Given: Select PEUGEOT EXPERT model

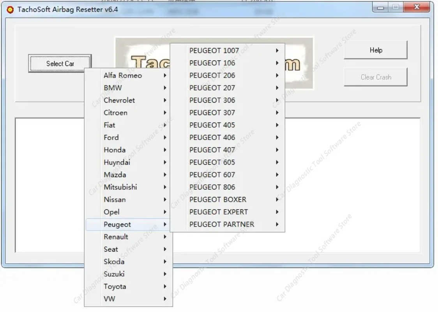Looking at the screenshot, I should tap(228, 212).
